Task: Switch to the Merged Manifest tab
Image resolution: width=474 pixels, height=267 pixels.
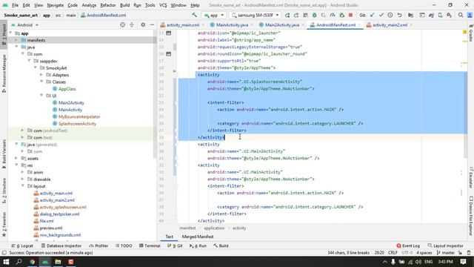Action: 198,237
